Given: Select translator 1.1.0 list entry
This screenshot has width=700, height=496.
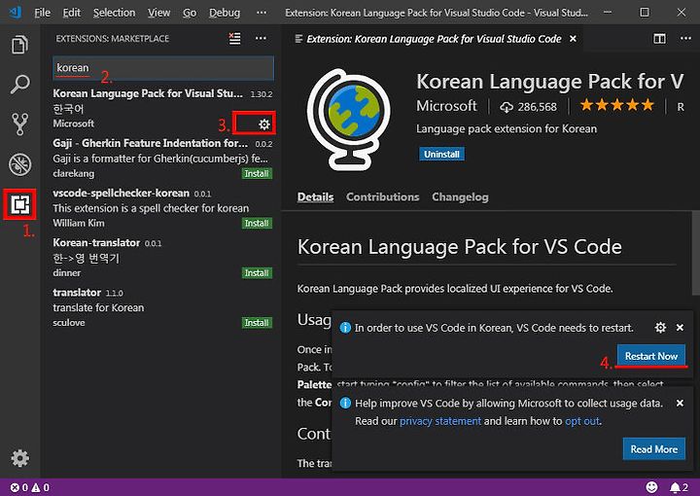Looking at the screenshot, I should tap(162, 307).
